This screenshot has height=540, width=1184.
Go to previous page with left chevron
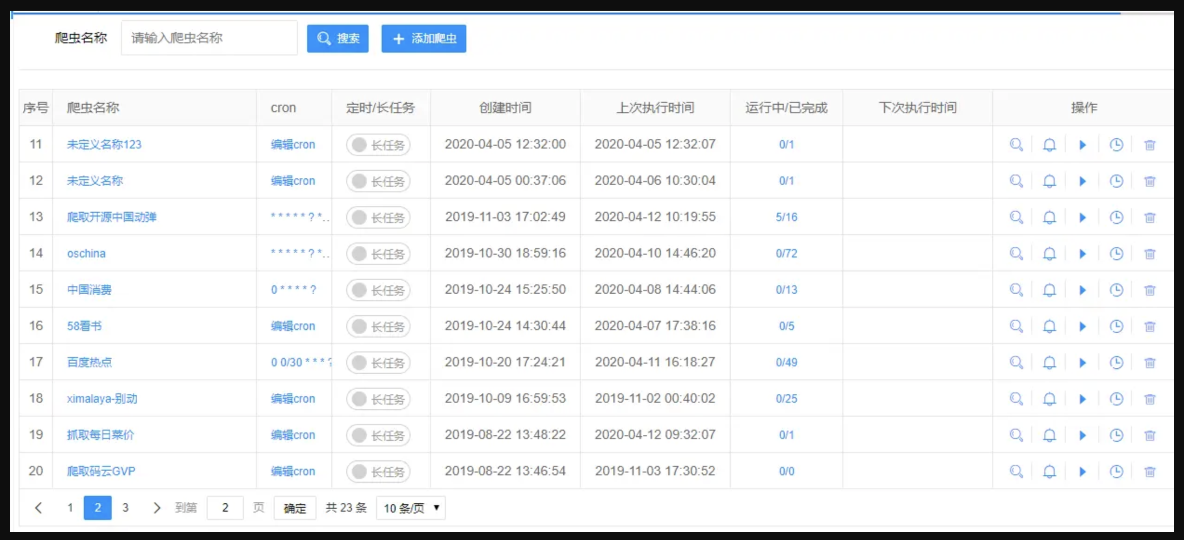pyautogui.click(x=39, y=508)
